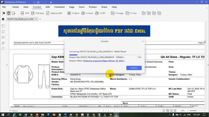Viewport: 209px width, 117px height.
Task: Click the page number field
Action: [x=103, y=110]
